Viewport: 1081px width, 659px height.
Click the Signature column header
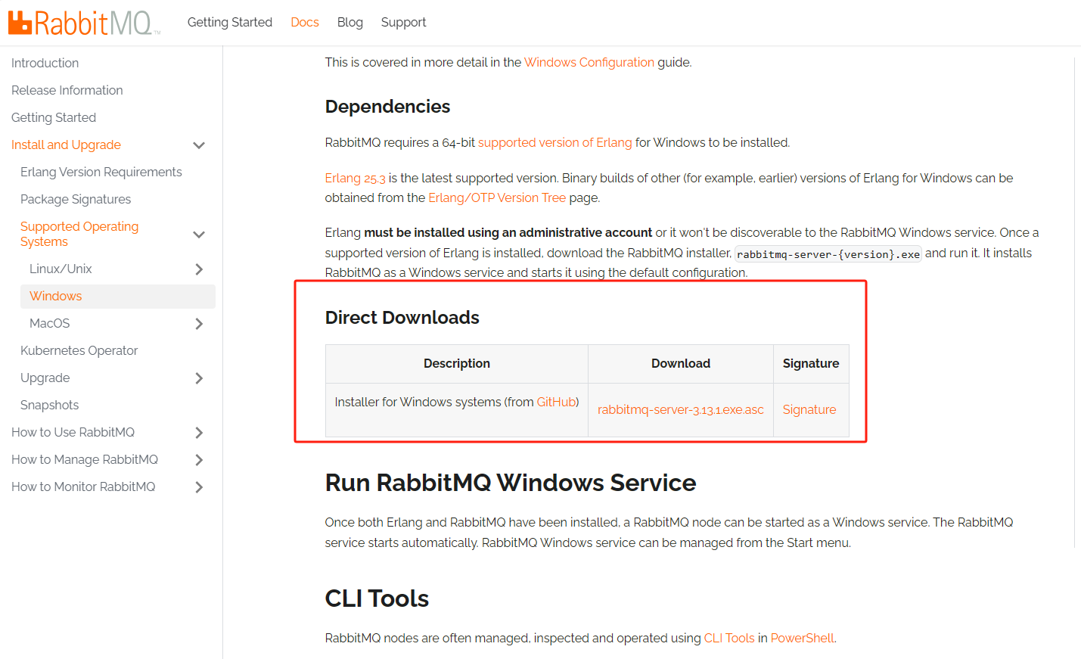click(811, 363)
